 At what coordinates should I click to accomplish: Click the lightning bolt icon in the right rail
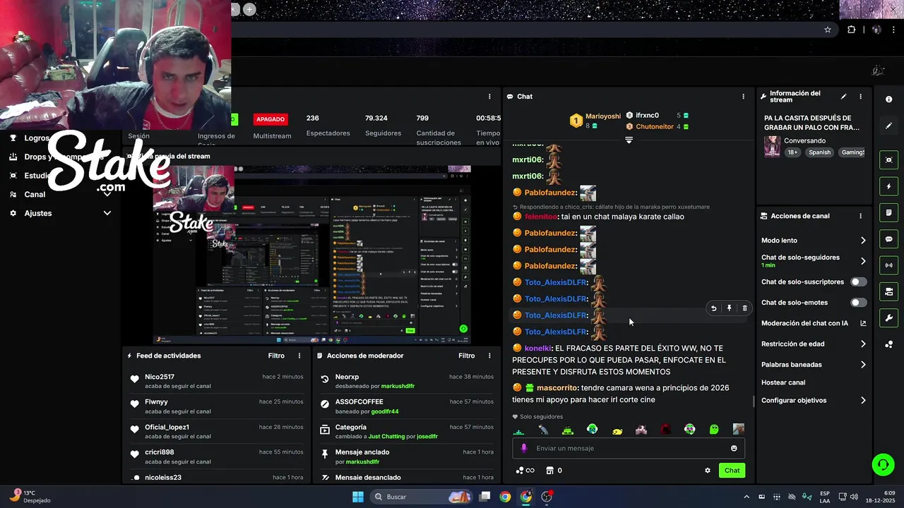tap(888, 187)
